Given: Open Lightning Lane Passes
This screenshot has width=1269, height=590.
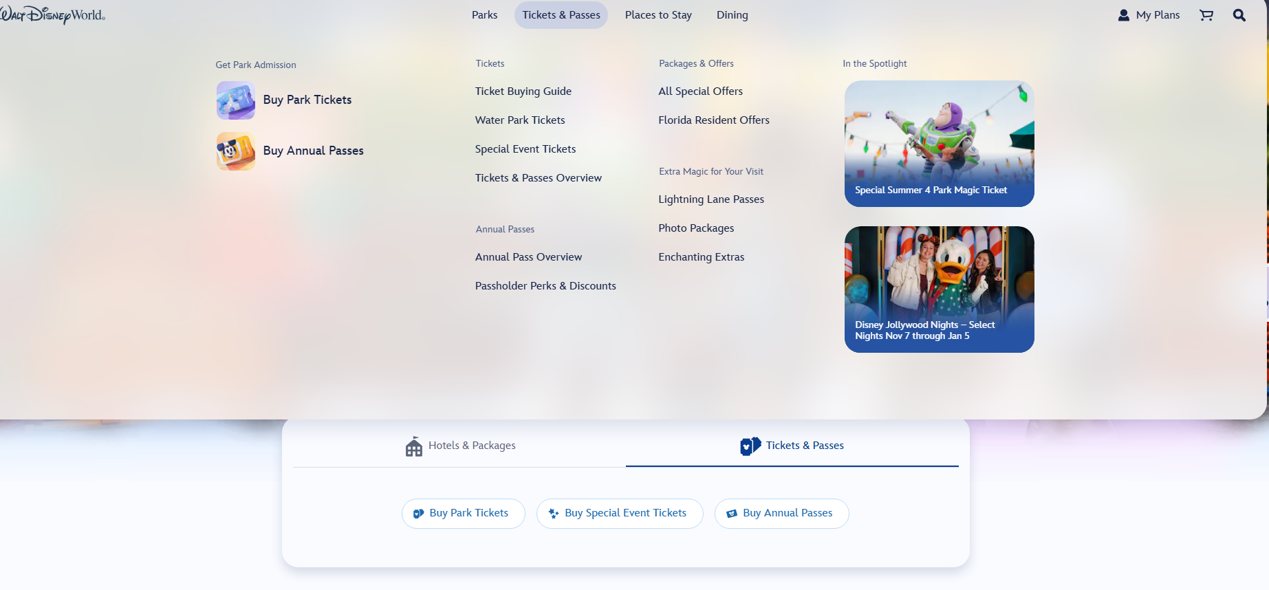Looking at the screenshot, I should coord(711,199).
